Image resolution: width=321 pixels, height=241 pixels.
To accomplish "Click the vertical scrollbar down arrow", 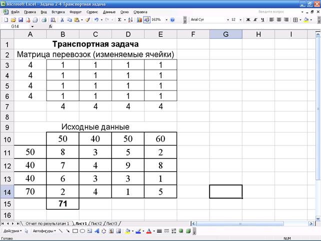I will [x=317, y=218].
